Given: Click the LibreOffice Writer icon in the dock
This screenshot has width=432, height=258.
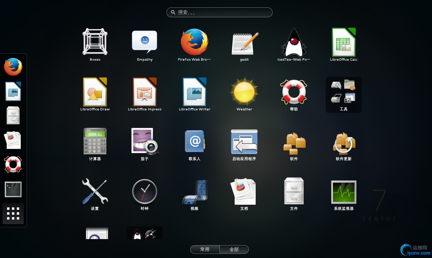Looking at the screenshot, I should click(13, 91).
